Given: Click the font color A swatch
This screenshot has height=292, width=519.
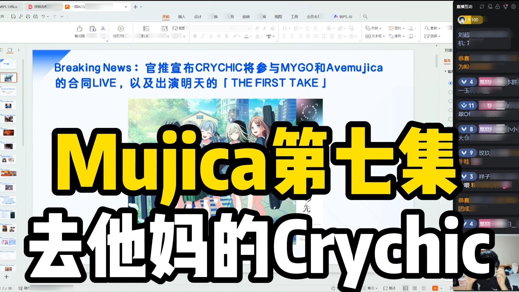Looking at the screenshot, I should pyautogui.click(x=246, y=36).
